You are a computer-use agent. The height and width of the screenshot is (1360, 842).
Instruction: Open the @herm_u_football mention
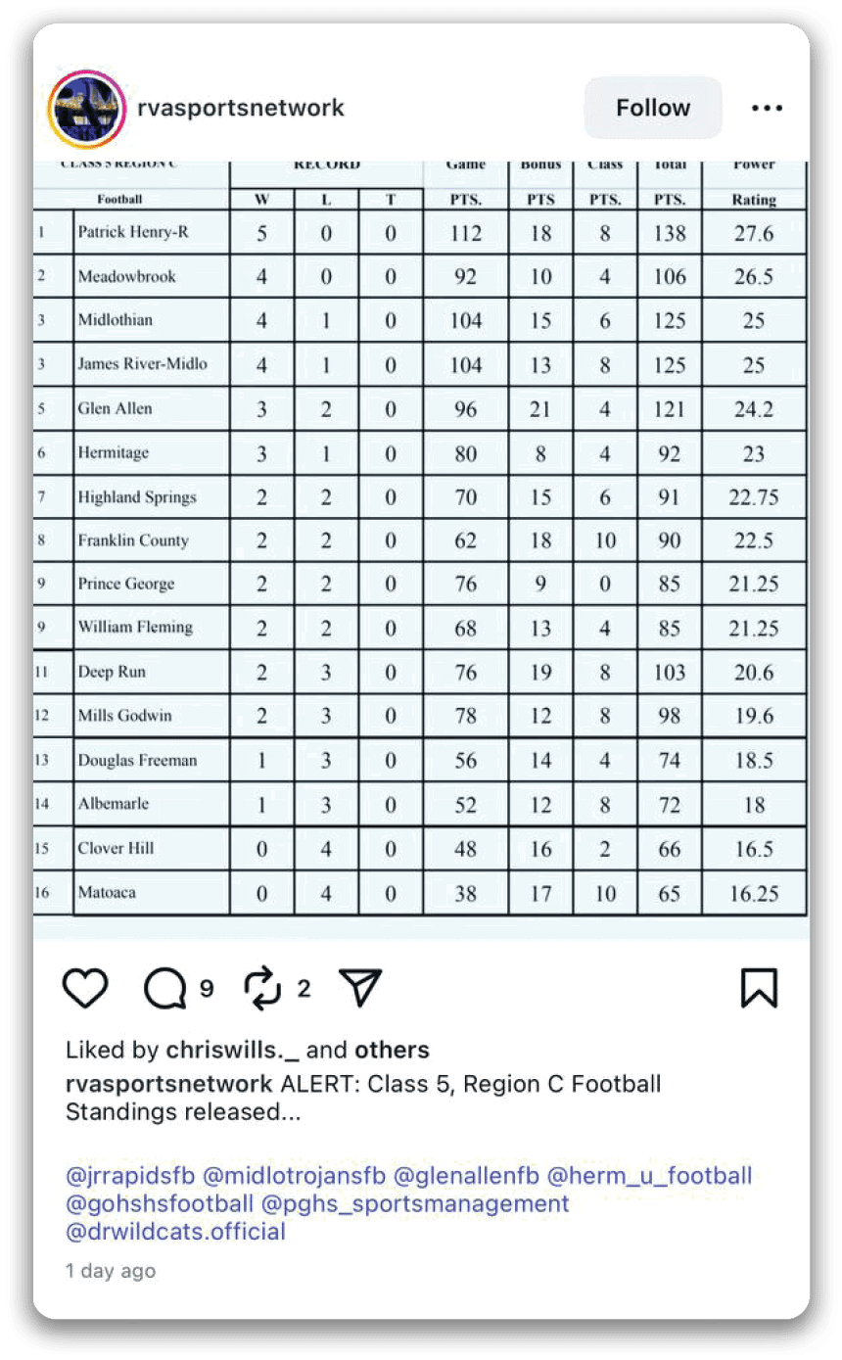coord(650,1175)
